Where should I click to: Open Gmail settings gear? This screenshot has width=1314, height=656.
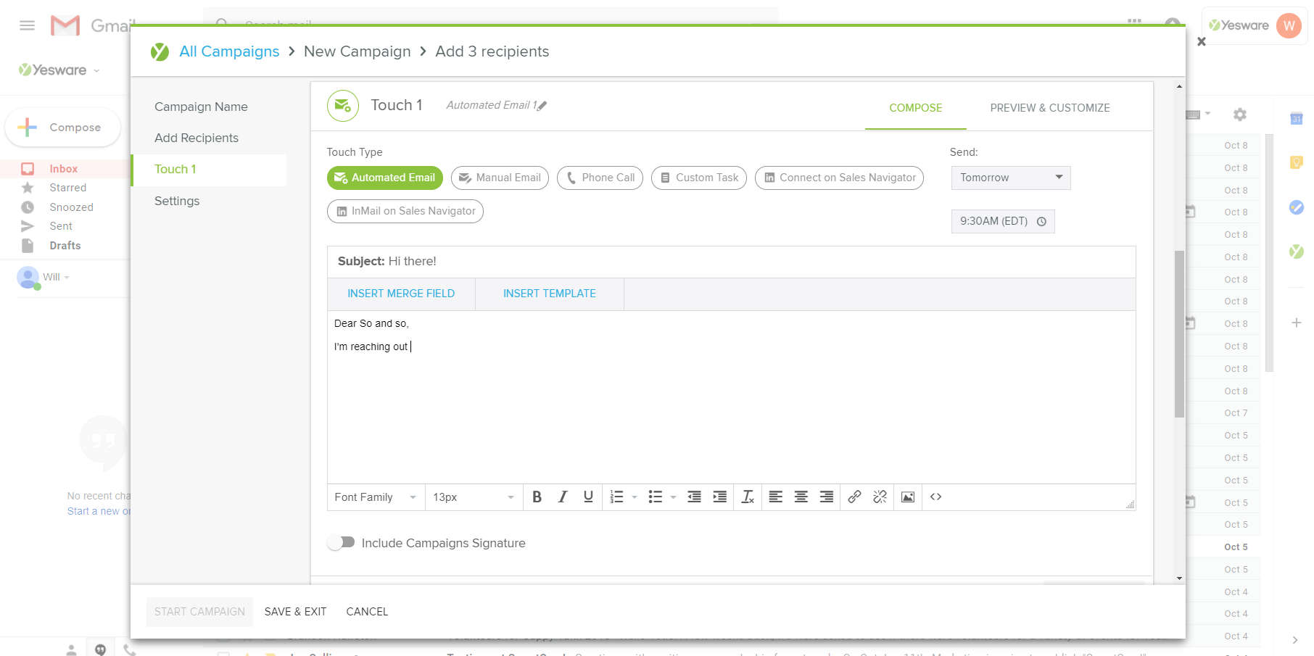(x=1240, y=115)
